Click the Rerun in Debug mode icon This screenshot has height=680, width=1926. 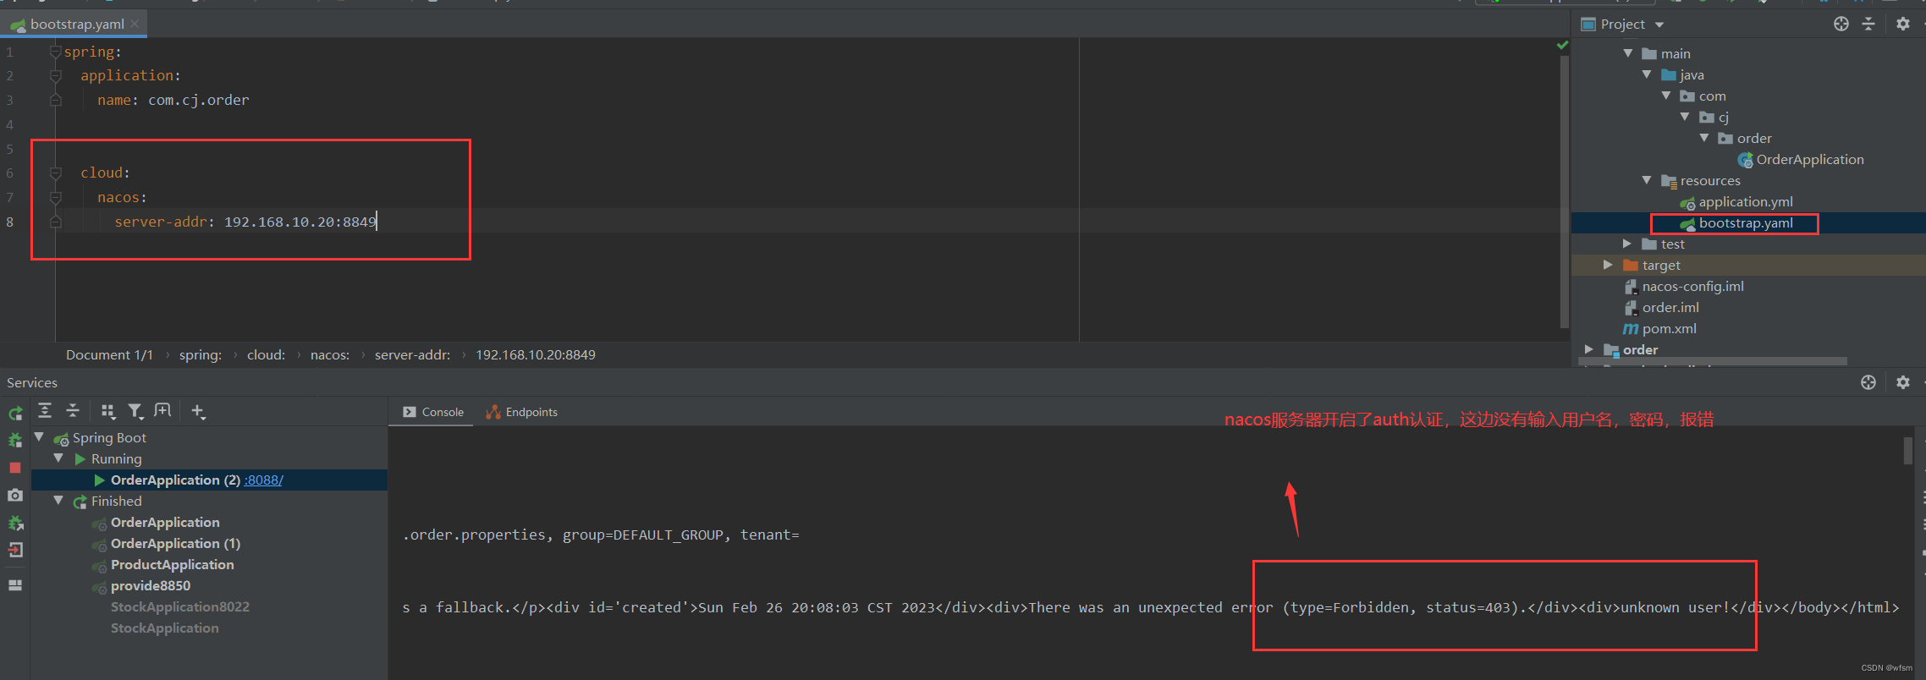15,441
